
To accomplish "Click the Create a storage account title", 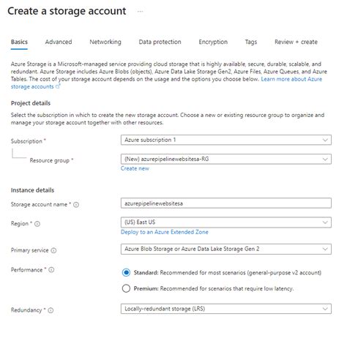I will (67, 11).
